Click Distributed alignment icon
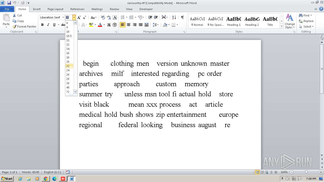 [146, 25]
